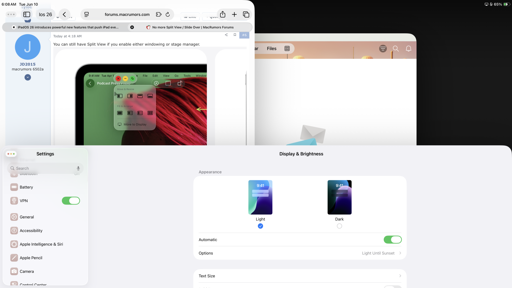Open the Safari window three-dots control

[11, 14]
